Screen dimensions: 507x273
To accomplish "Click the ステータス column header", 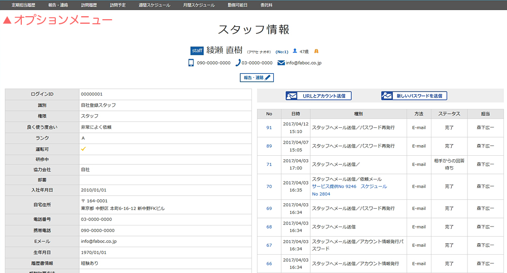I will pos(449,114).
